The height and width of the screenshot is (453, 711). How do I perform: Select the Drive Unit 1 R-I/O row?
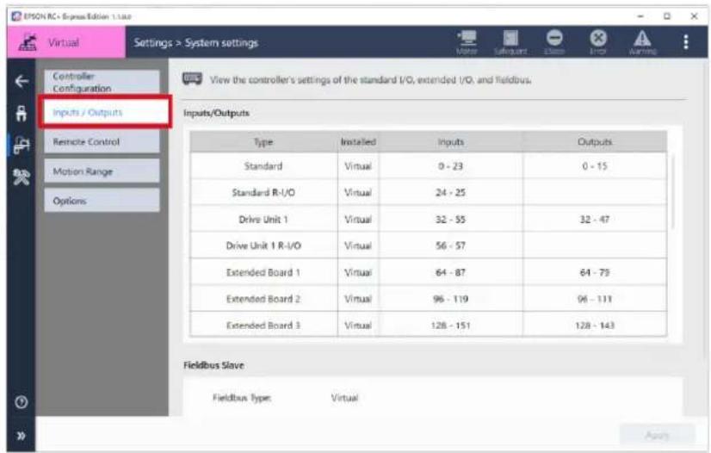pyautogui.click(x=429, y=245)
